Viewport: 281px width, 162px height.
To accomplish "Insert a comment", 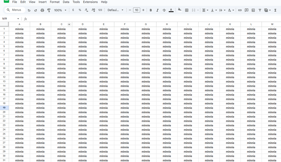I will (247, 10).
